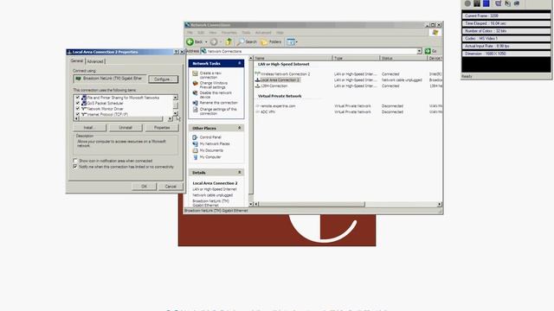
Task: Click the recorder's round Record button
Action: click(467, 3)
